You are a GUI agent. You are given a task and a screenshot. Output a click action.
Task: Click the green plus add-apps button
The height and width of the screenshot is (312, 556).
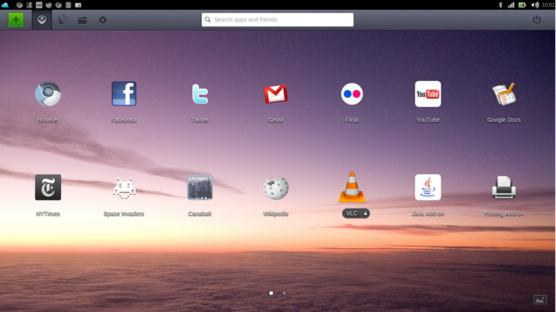(x=16, y=19)
